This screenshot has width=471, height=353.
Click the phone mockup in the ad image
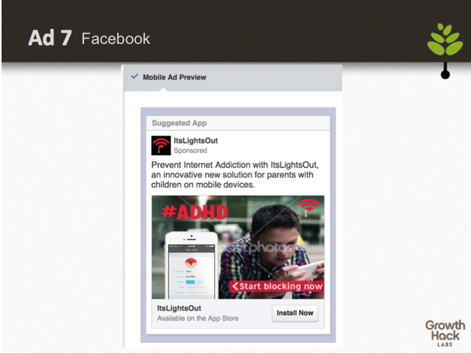pyautogui.click(x=191, y=265)
